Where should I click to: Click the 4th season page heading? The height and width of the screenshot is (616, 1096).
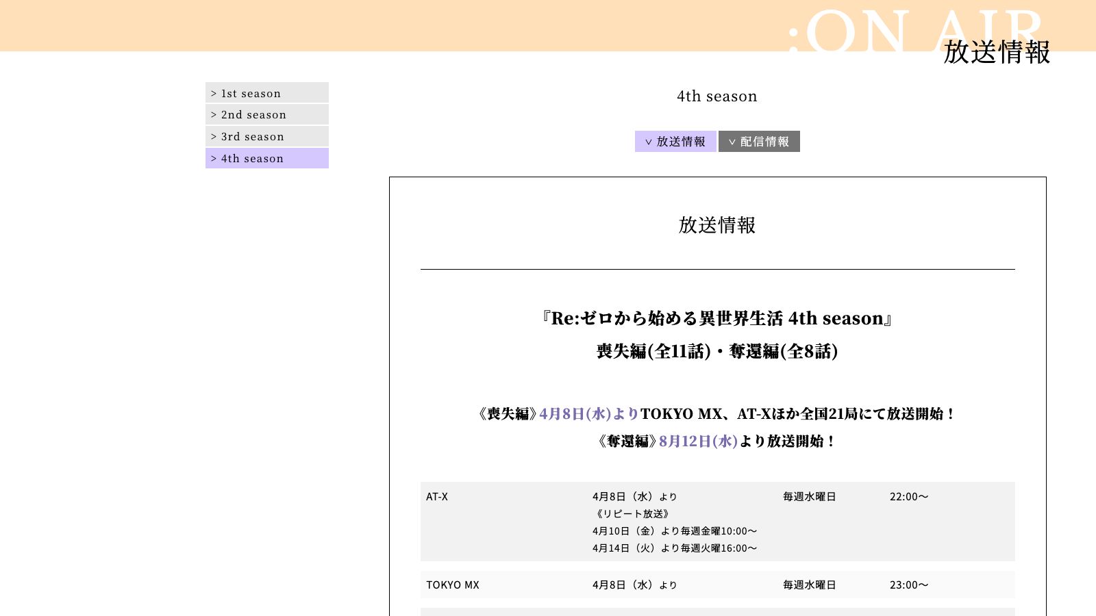[x=717, y=97]
